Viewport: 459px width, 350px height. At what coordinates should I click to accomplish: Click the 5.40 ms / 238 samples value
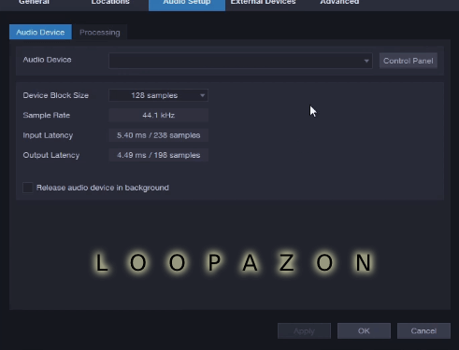[158, 135]
